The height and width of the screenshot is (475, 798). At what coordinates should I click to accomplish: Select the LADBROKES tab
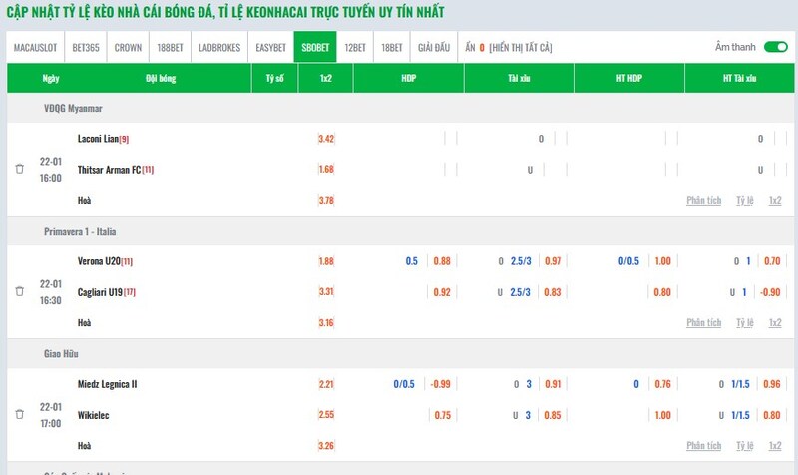coord(218,47)
